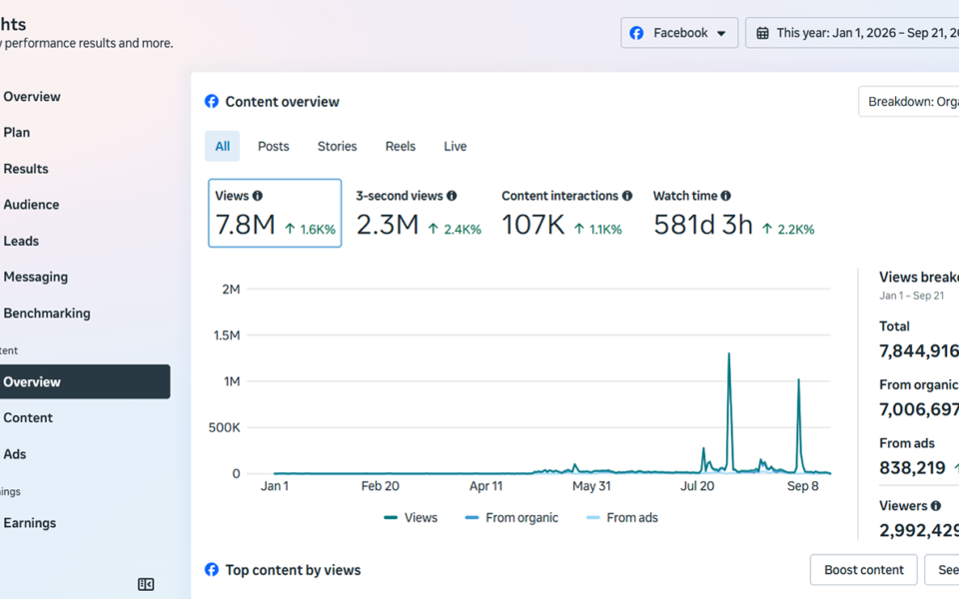Click Facebook icon beside Content overview
Viewport: 959px width, 599px height.
(x=212, y=102)
